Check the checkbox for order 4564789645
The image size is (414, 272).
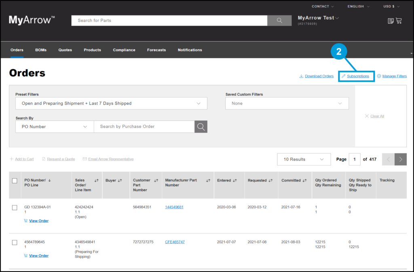point(15,242)
